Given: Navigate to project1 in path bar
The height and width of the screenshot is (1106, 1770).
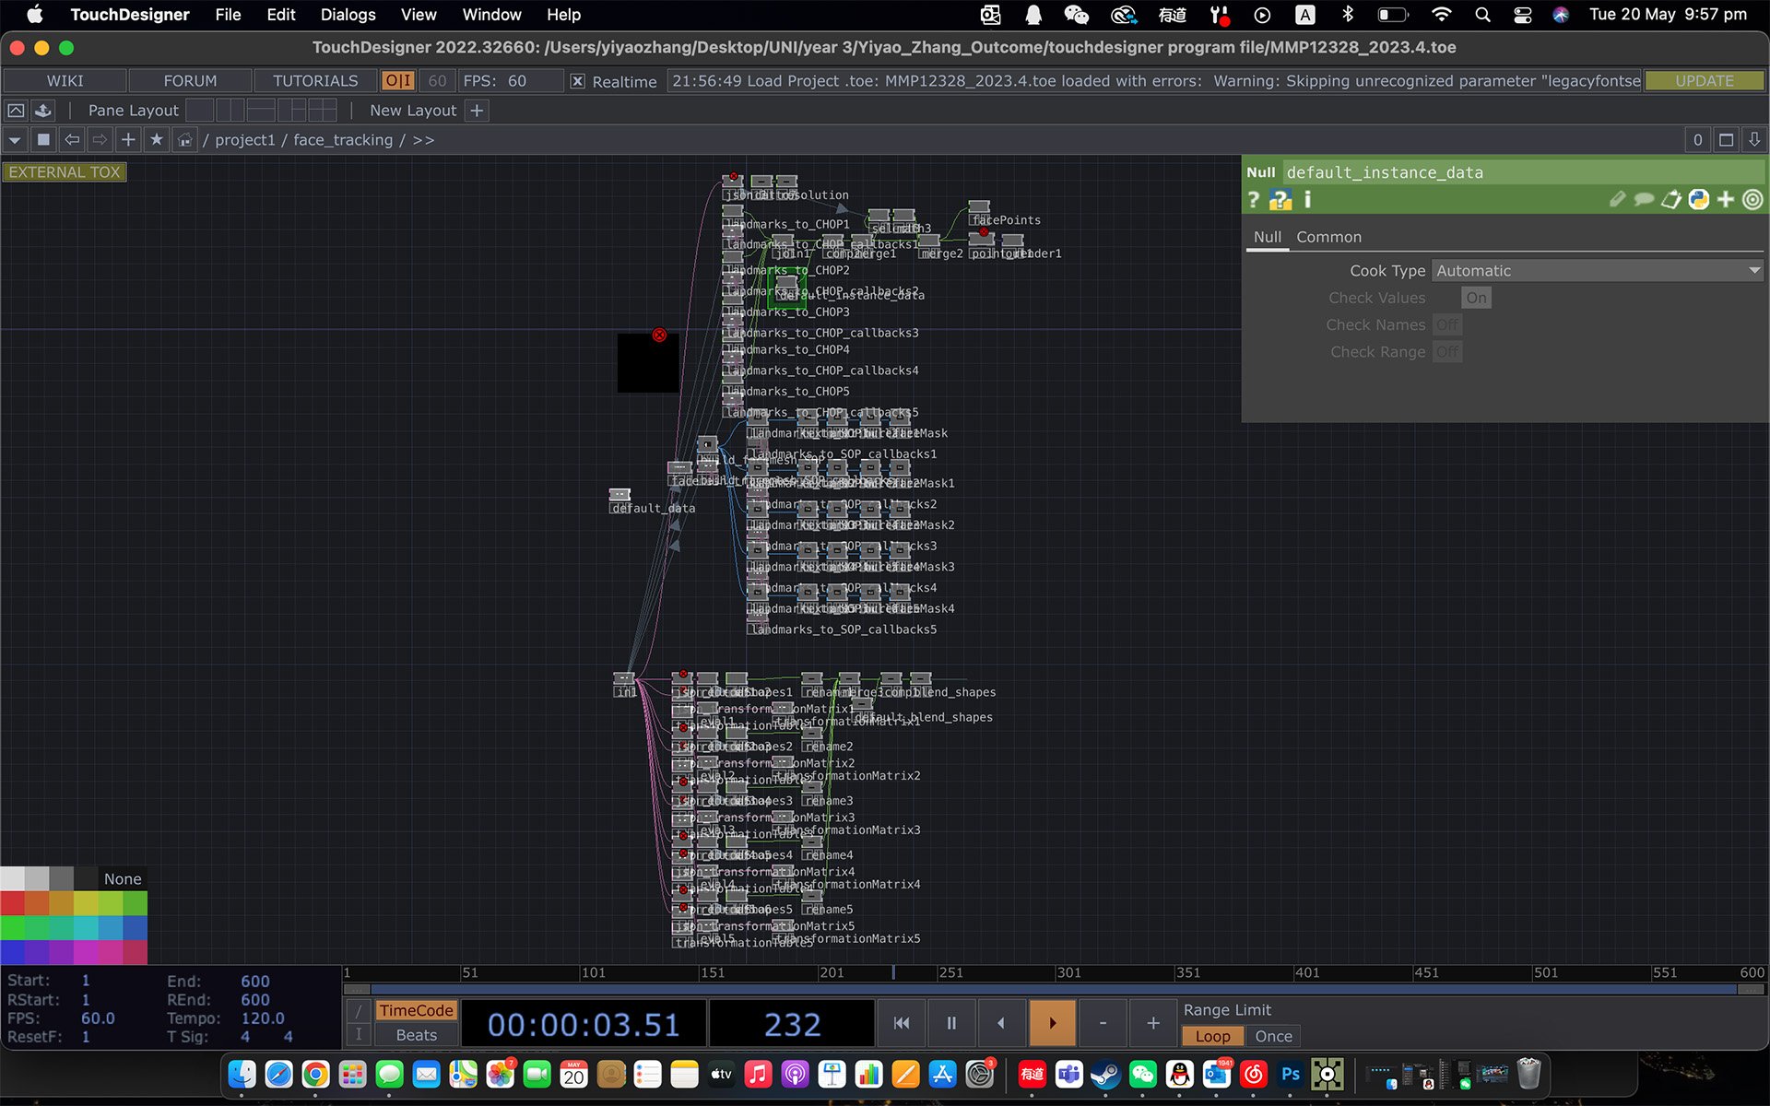Looking at the screenshot, I should (x=244, y=140).
